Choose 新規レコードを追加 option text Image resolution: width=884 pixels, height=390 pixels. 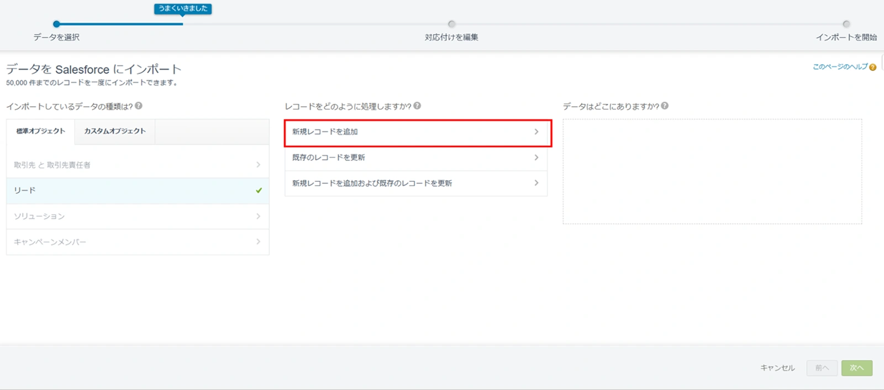tap(325, 131)
